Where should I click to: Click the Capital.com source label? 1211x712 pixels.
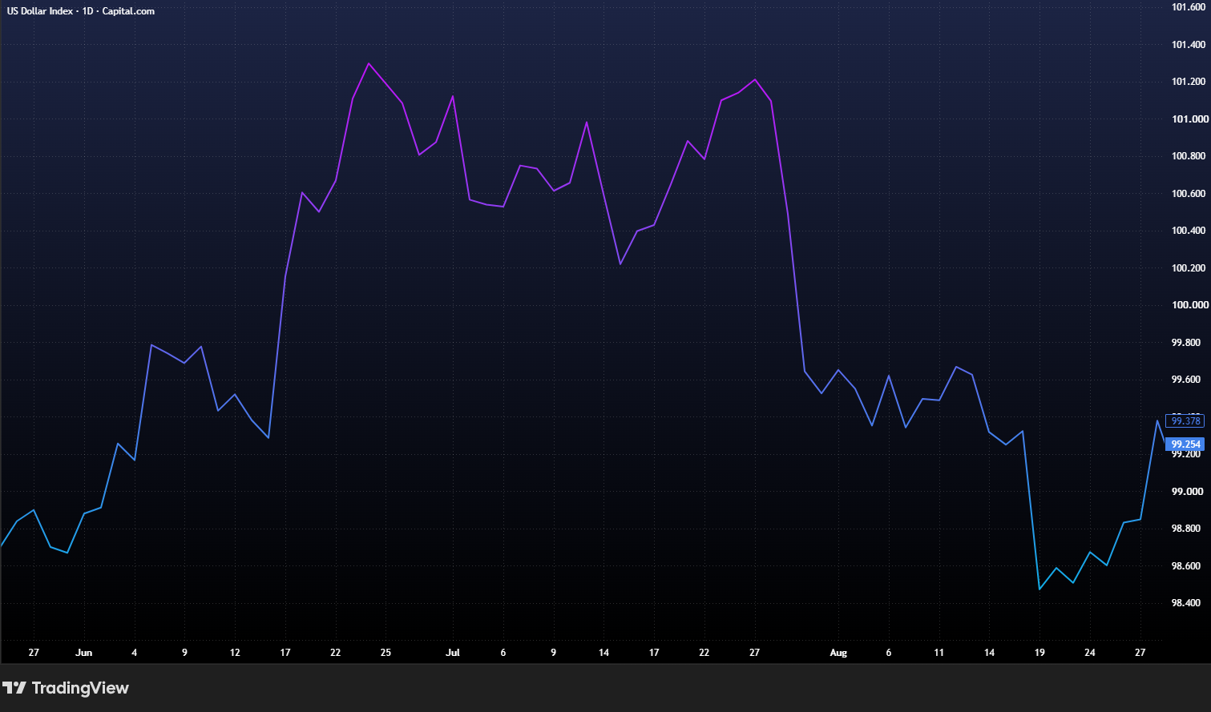(x=128, y=11)
